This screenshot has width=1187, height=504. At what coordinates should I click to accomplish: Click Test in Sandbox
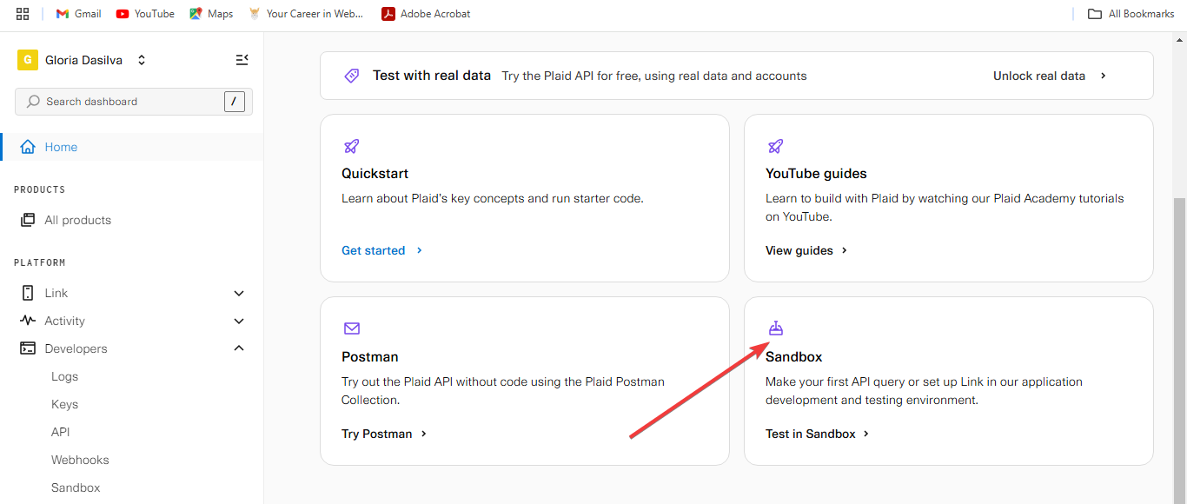(811, 433)
